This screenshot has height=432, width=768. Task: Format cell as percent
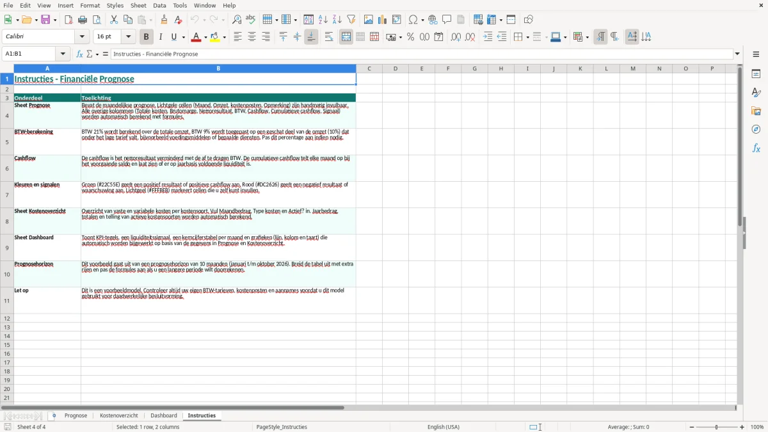pos(411,37)
